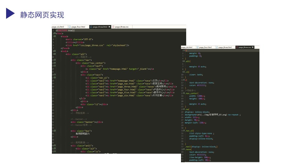Click the div class="cl" line
Image resolution: width=293 pixels, height=165 pixels.
pyautogui.click(x=94, y=104)
